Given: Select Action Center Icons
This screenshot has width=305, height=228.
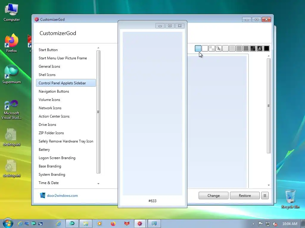Looking at the screenshot, I should [66, 116].
